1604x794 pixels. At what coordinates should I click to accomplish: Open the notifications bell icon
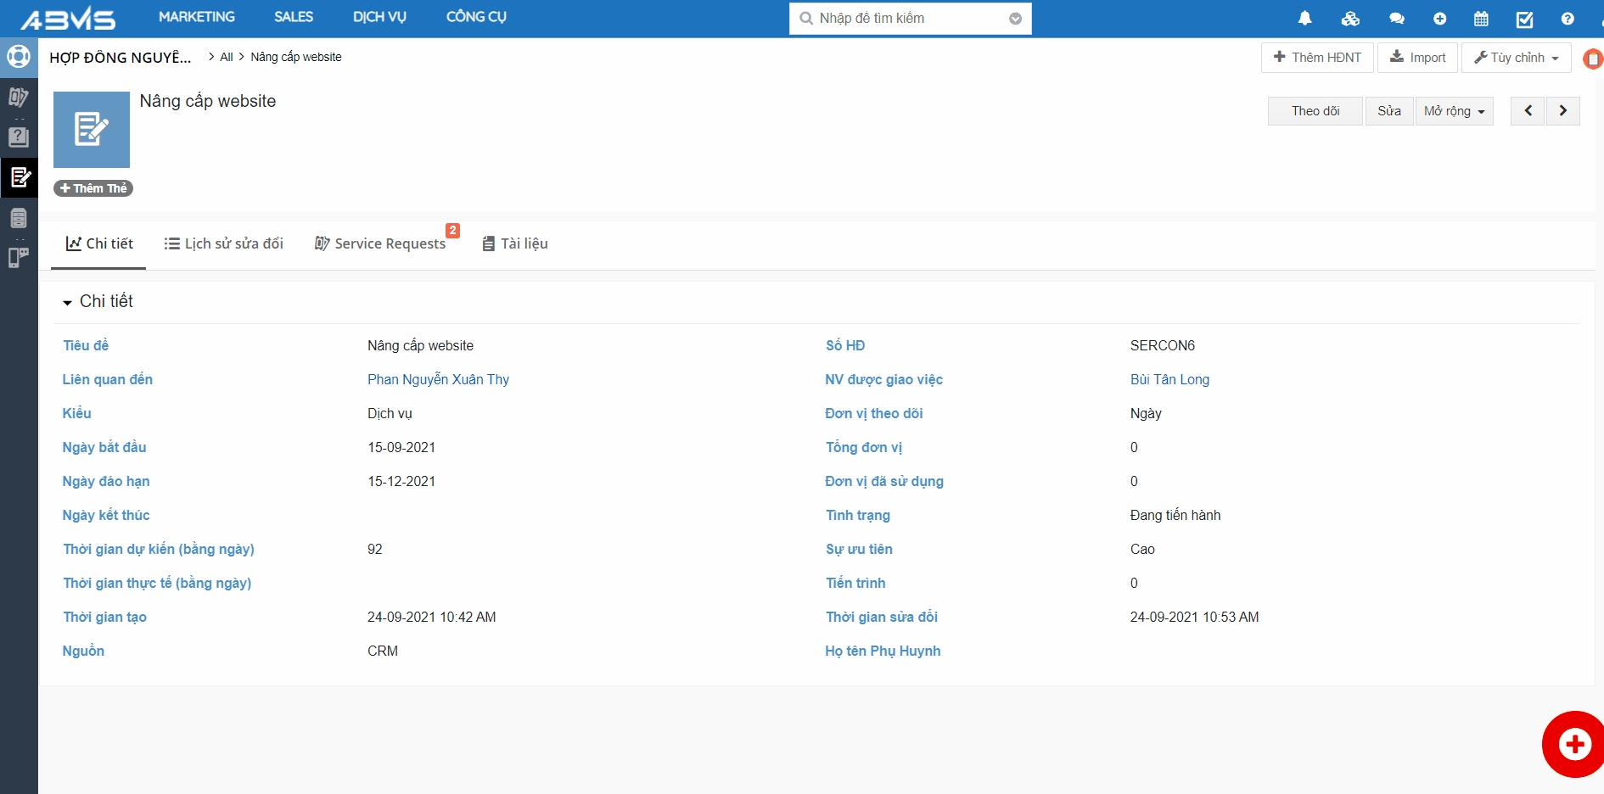click(x=1305, y=19)
